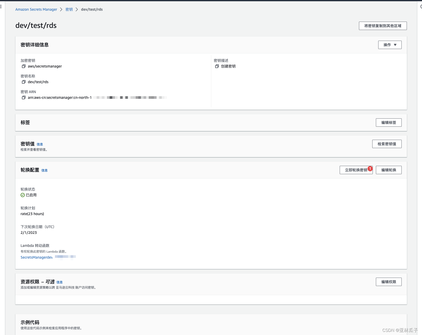422x335 pixels.
Task: Click the dev/test/rds breadcrumb text
Action: 92,9
